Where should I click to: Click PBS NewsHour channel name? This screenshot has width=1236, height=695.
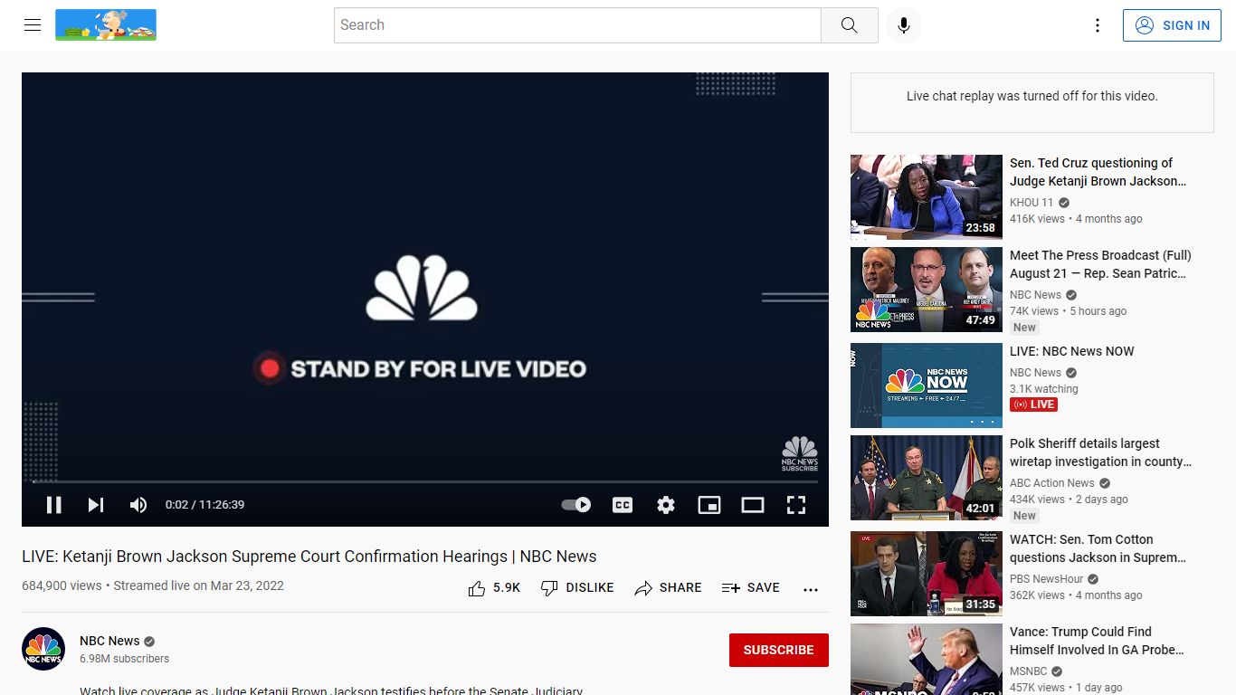(1047, 579)
